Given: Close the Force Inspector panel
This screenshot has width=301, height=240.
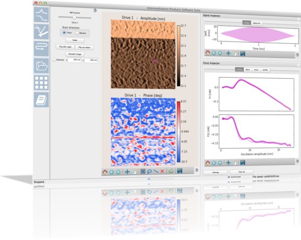Looking at the screenshot, I should tap(299, 65).
